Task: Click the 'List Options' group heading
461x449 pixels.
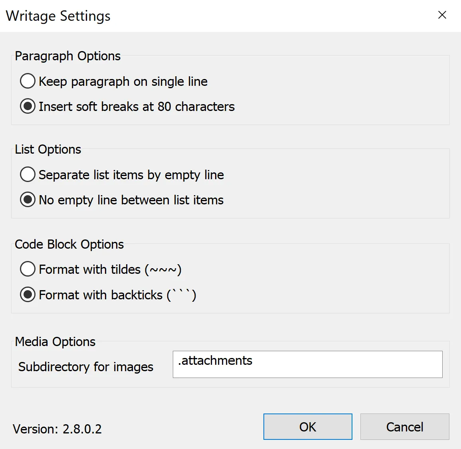Action: [x=48, y=149]
